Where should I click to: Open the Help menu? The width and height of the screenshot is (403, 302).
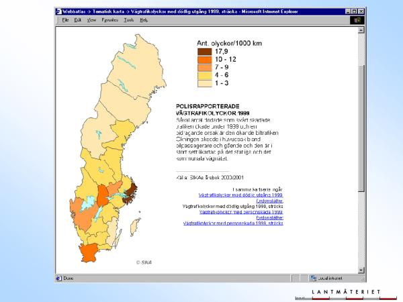(x=144, y=20)
